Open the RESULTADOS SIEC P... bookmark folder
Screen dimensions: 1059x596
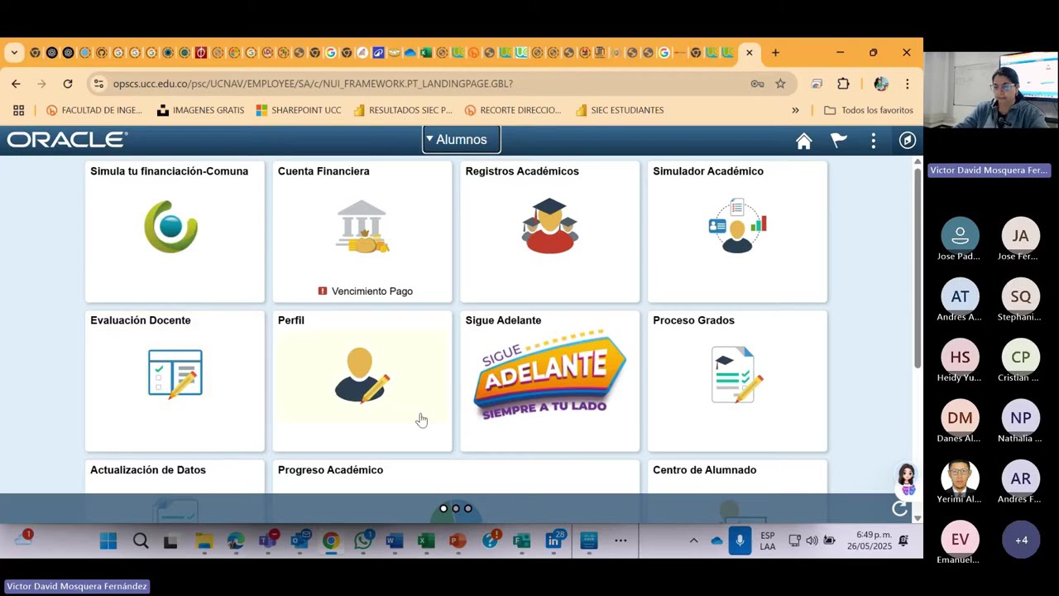403,110
